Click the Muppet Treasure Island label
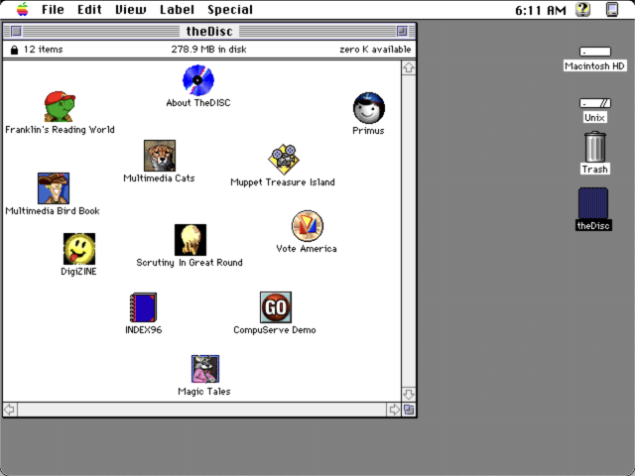The width and height of the screenshot is (635, 476). coord(283,182)
